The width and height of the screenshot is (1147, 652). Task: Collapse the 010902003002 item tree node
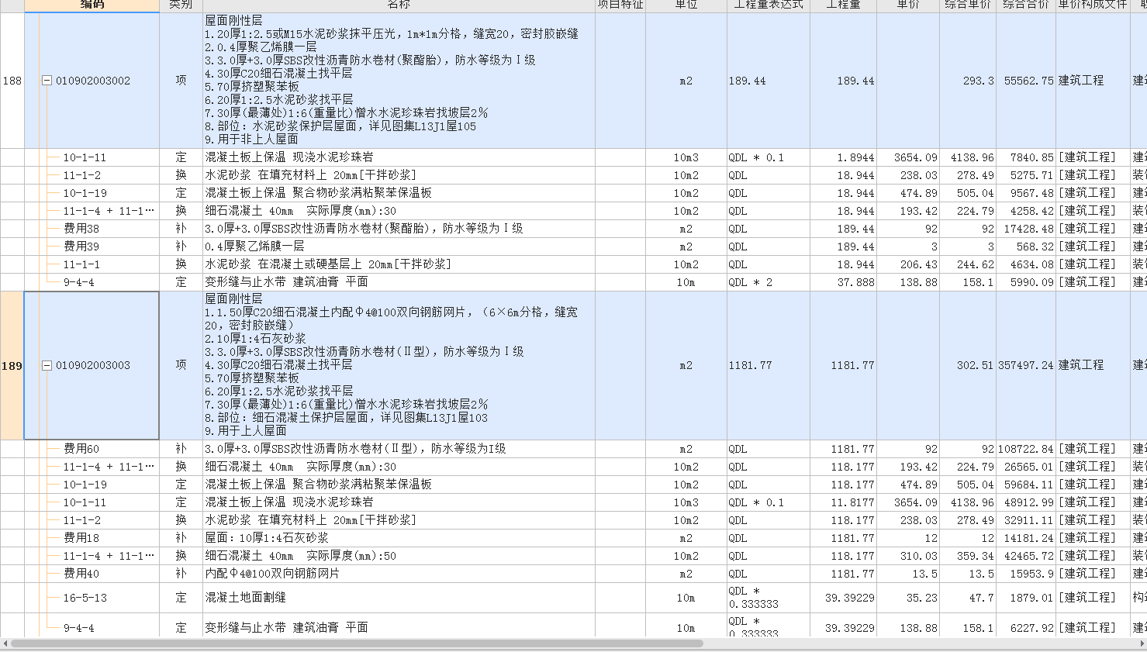pyautogui.click(x=47, y=81)
